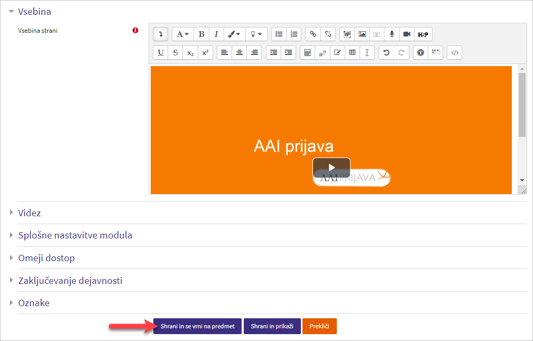This screenshot has height=341, width=533.
Task: Expand Zaključevanje dejavnosti section
Action: [70, 281]
